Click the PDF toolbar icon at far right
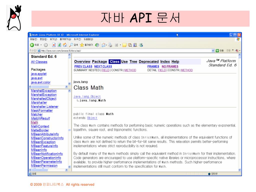Viewport: 256px width, 192px height. point(237,50)
